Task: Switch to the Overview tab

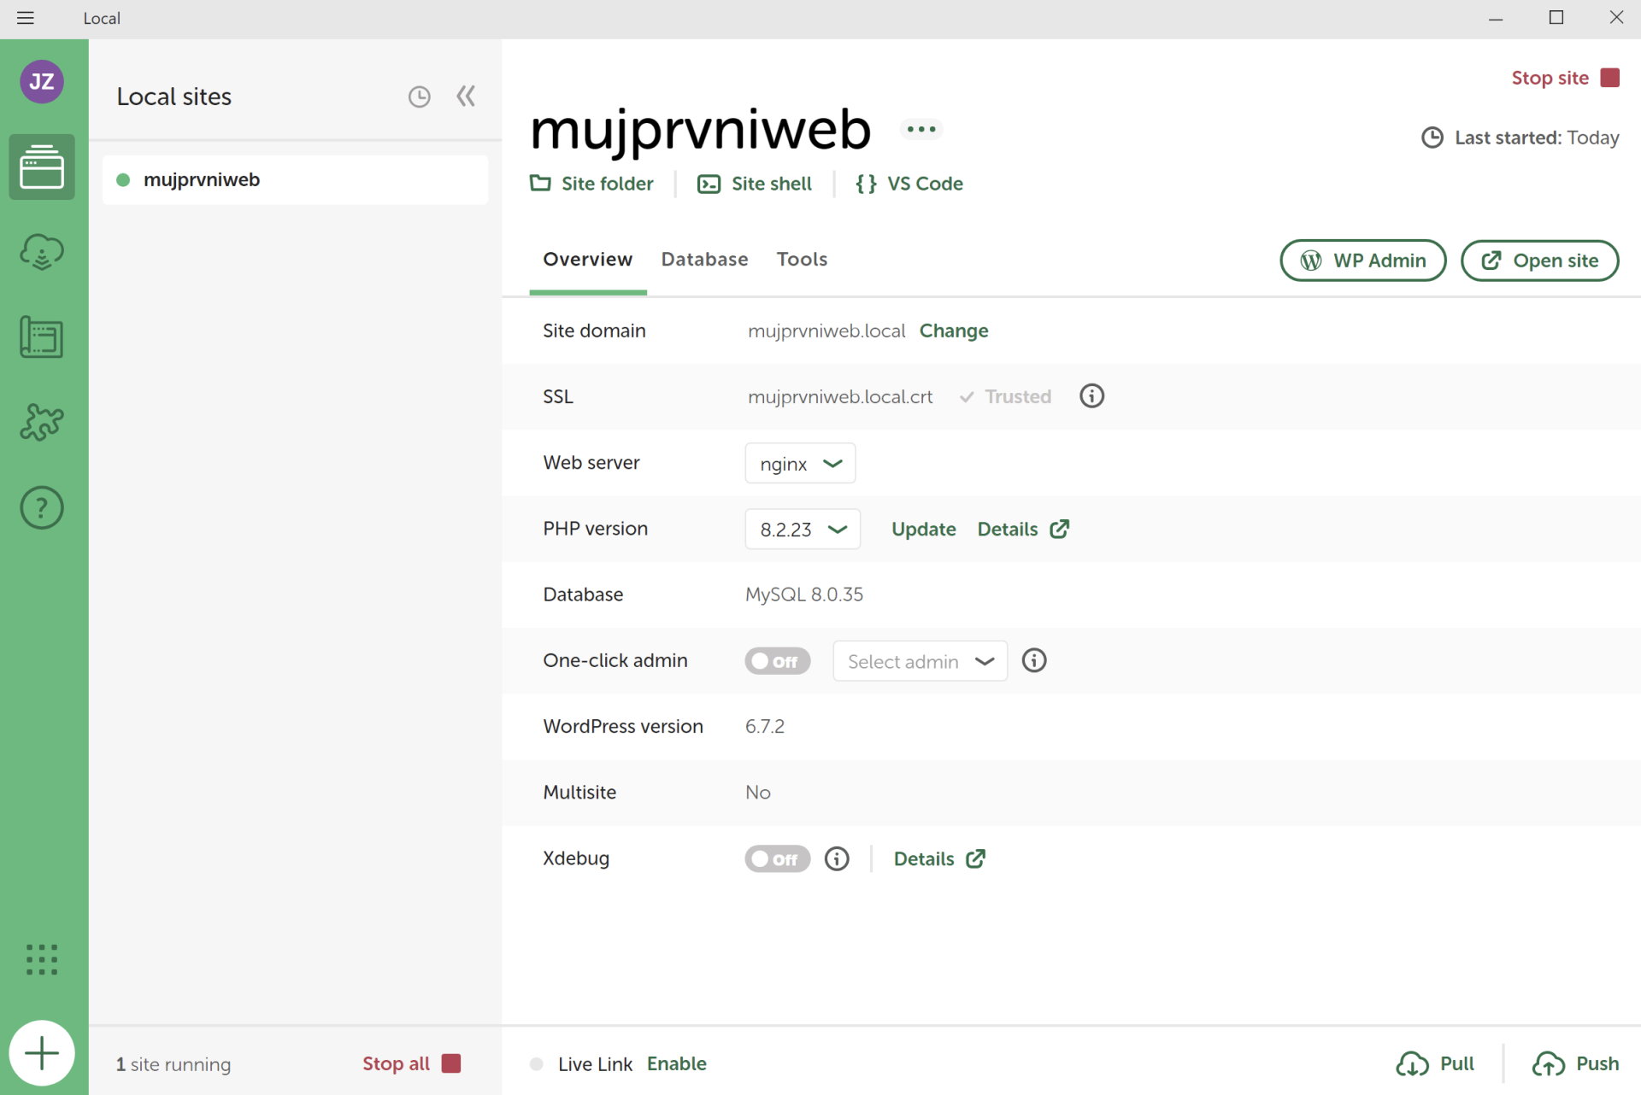Action: [x=588, y=260]
